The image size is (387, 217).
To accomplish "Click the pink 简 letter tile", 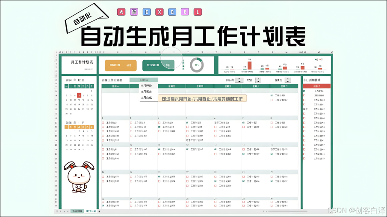I will 134,12.
